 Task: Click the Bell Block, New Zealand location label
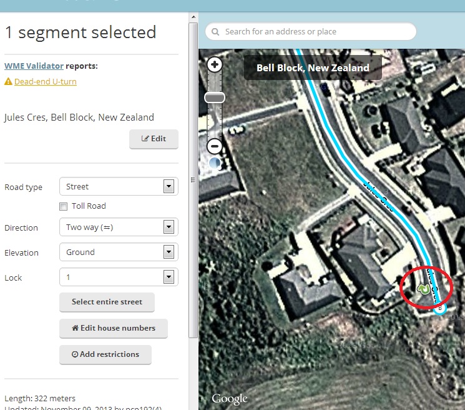(x=313, y=67)
